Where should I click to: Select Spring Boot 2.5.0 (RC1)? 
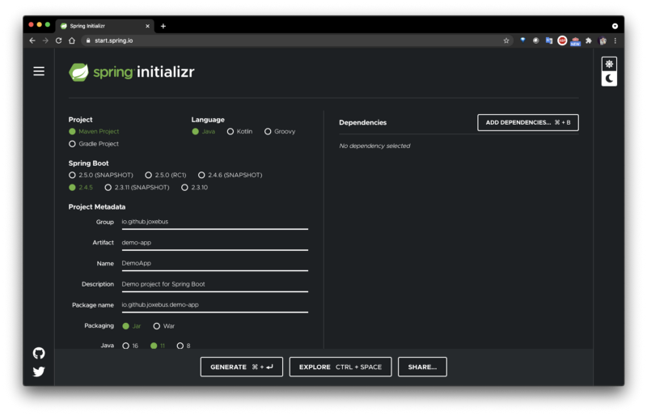point(166,175)
